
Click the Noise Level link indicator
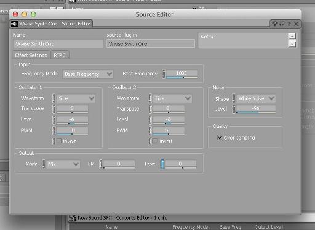click(x=234, y=109)
